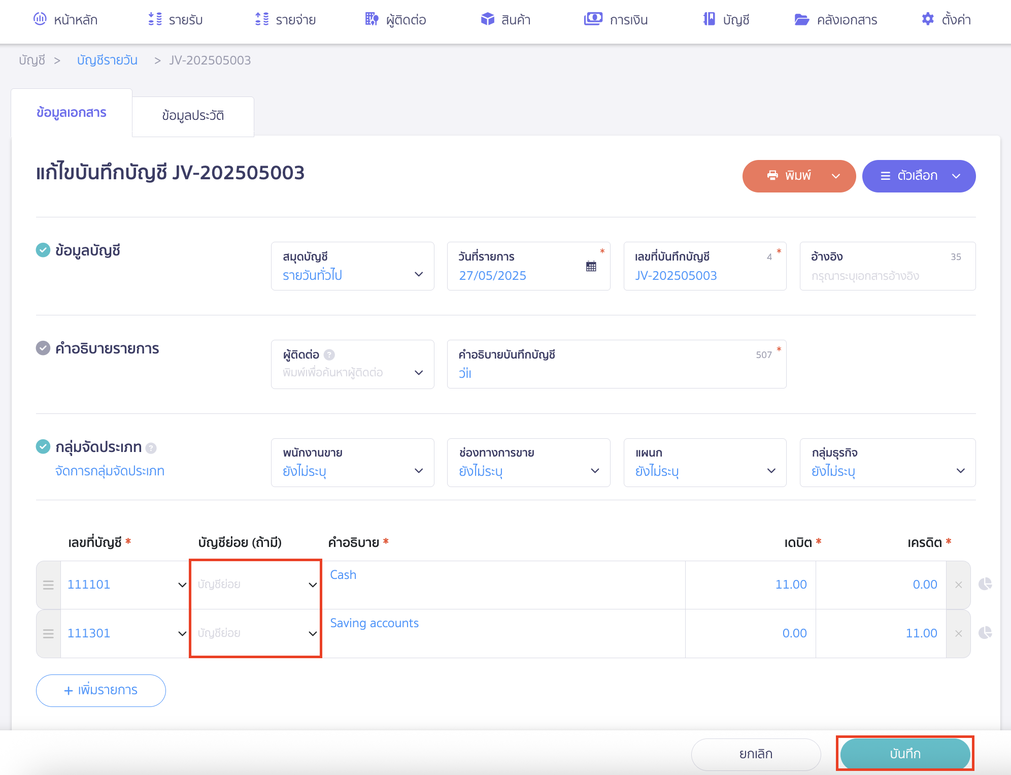The width and height of the screenshot is (1011, 775).
Task: Click the settings gear icon ตั้งค่า
Action: pyautogui.click(x=927, y=19)
